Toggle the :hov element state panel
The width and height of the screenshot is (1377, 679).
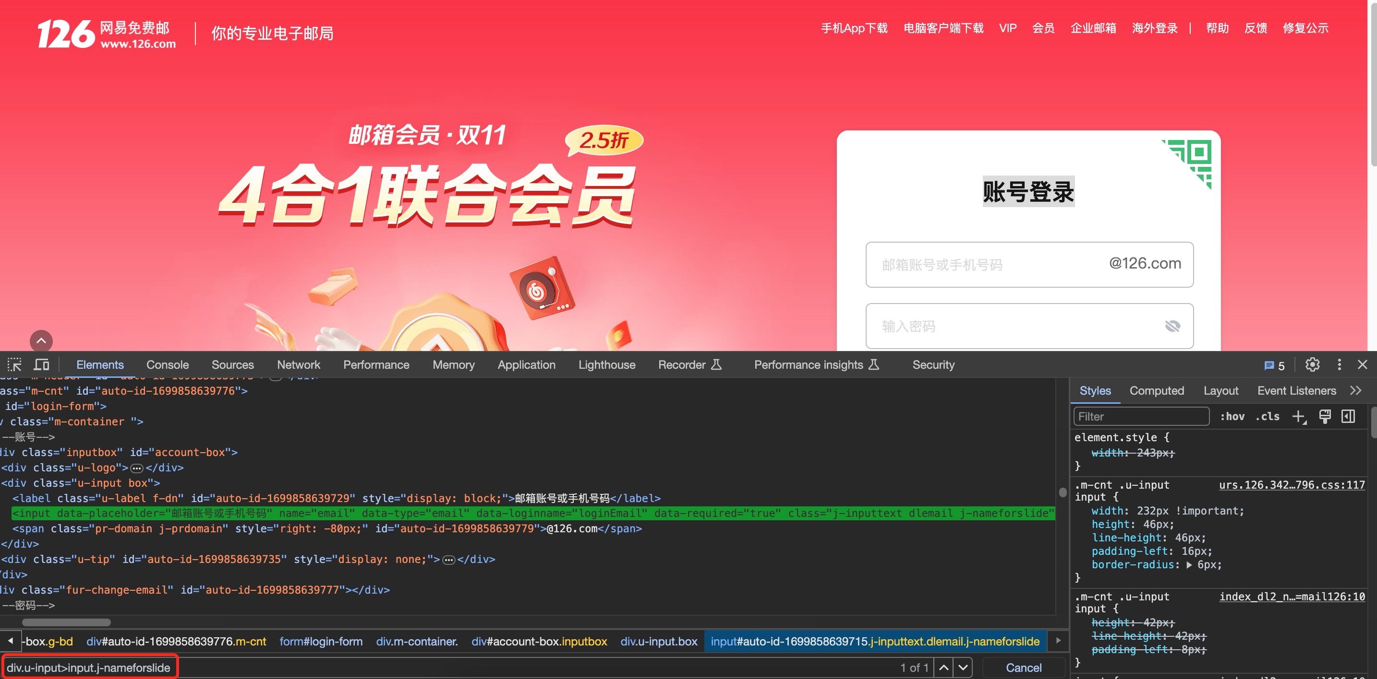coord(1232,417)
